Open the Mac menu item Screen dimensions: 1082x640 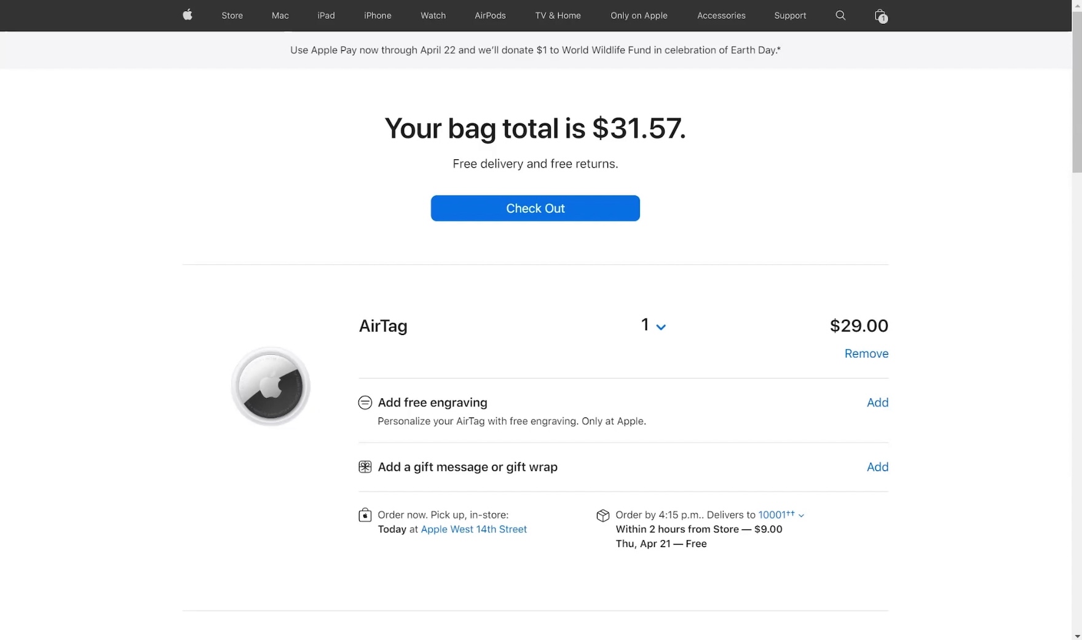click(280, 15)
